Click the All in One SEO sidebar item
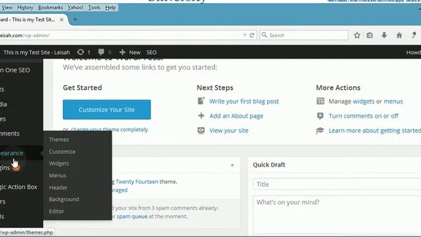 pyautogui.click(x=22, y=70)
